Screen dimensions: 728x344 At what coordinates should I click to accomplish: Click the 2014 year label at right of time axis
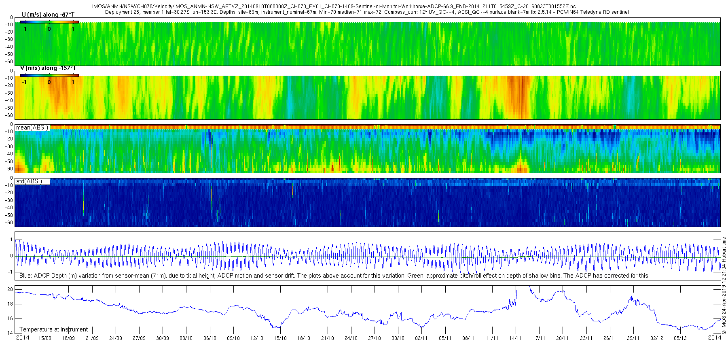(715, 338)
